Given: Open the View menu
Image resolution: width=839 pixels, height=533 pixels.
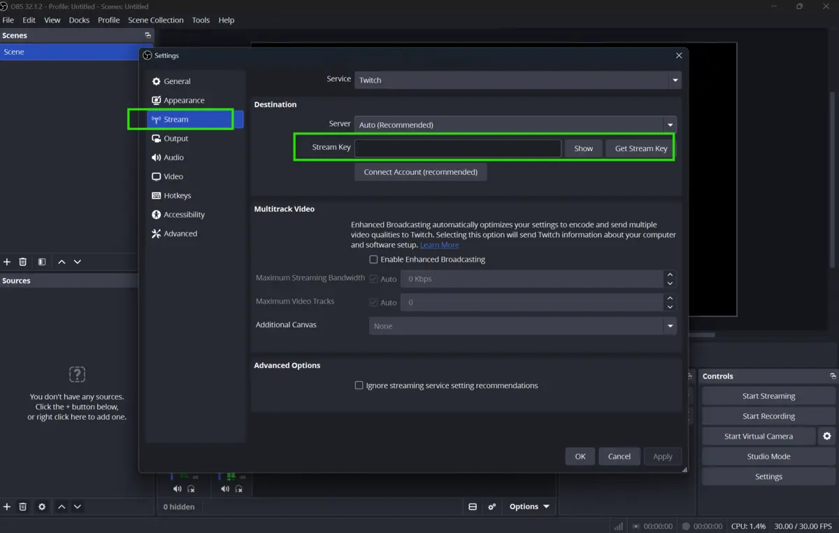Looking at the screenshot, I should pyautogui.click(x=52, y=20).
